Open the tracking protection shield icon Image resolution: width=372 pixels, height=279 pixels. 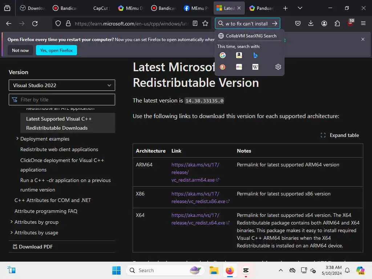58,24
